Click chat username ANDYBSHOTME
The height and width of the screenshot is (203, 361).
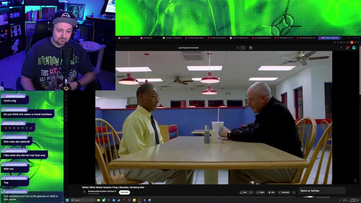click(14, 123)
